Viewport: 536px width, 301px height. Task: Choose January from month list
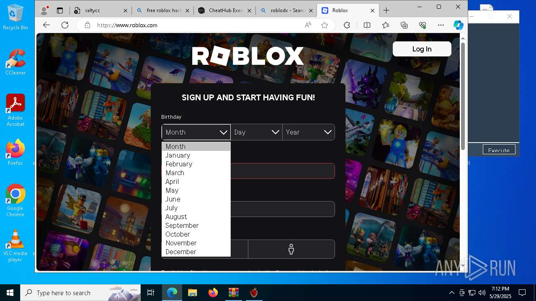[x=196, y=155]
